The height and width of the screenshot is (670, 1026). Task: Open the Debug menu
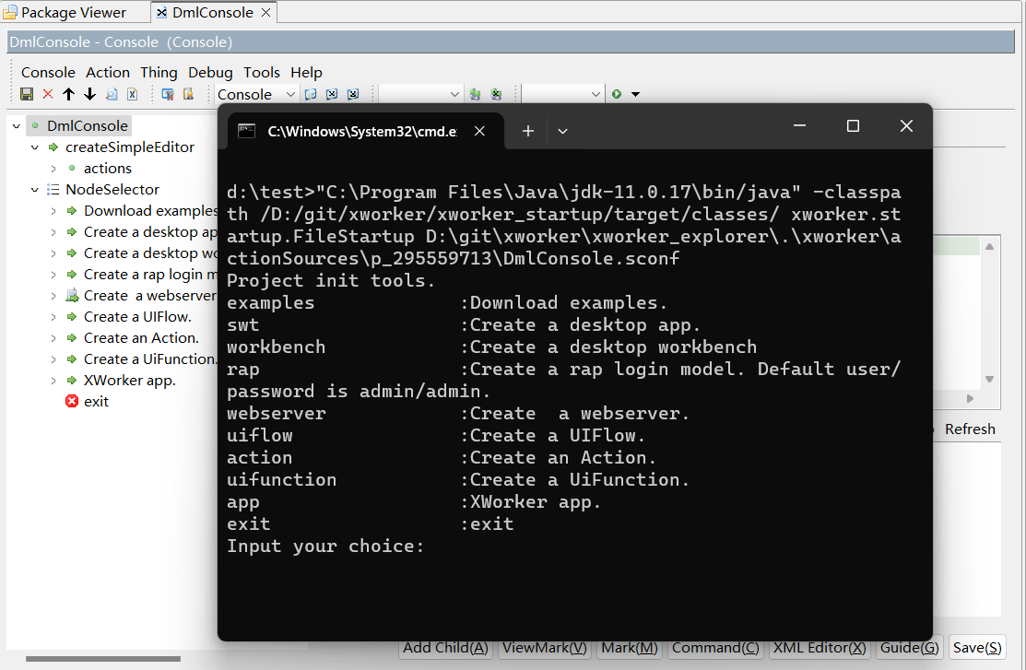coord(210,72)
